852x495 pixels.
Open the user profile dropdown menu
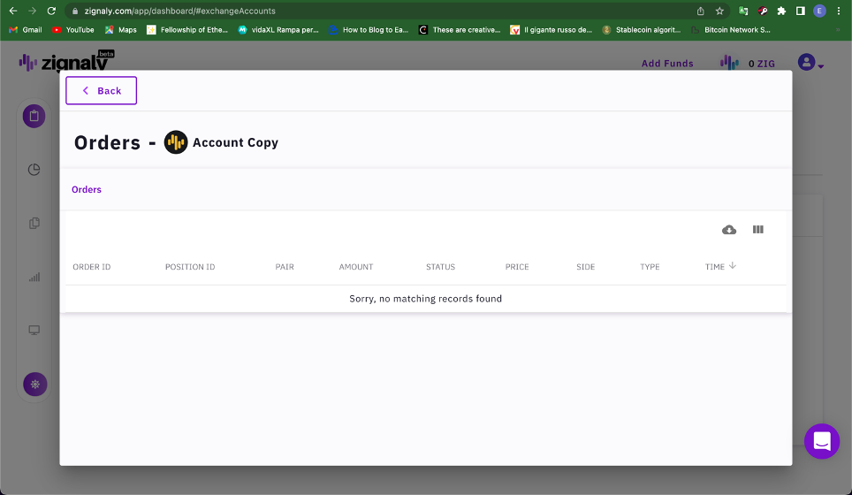(x=810, y=63)
